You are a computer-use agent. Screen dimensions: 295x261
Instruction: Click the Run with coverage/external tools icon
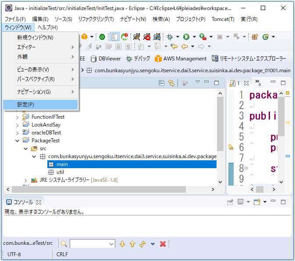click(x=203, y=37)
